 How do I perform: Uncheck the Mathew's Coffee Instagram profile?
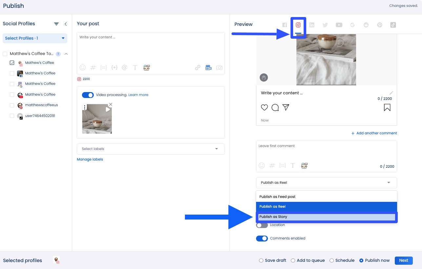click(12, 63)
